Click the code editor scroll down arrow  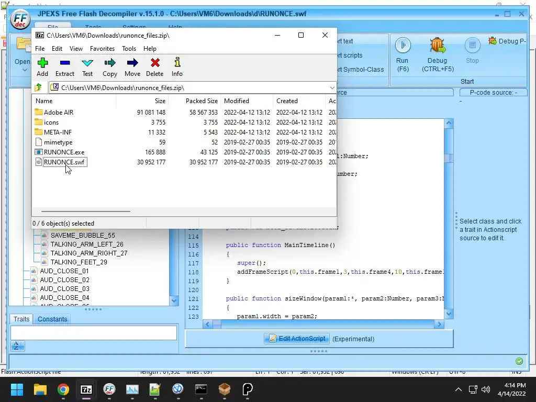tap(449, 314)
